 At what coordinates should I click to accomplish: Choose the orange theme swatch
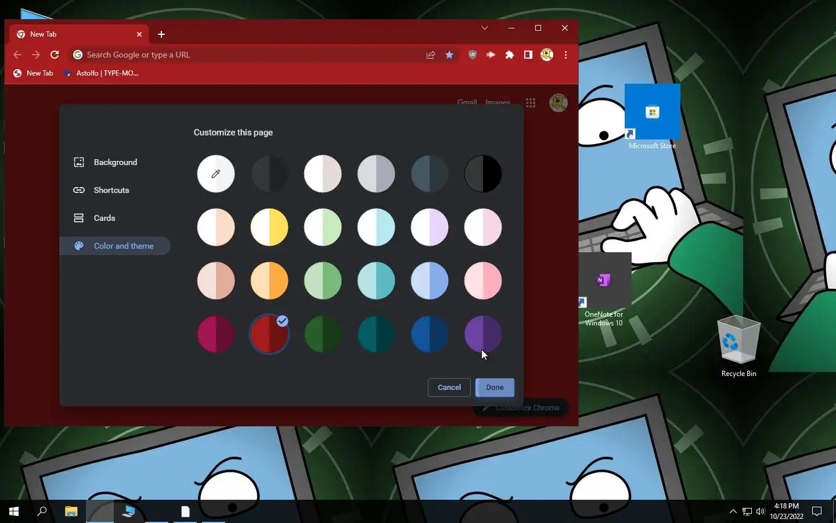pos(269,281)
